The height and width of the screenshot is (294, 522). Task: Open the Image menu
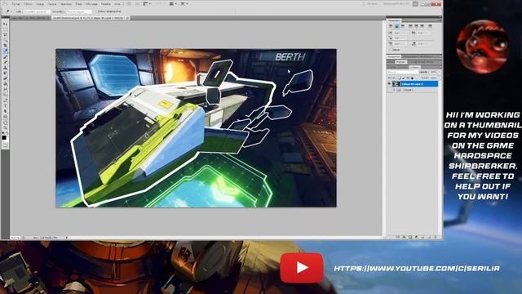(40, 3)
